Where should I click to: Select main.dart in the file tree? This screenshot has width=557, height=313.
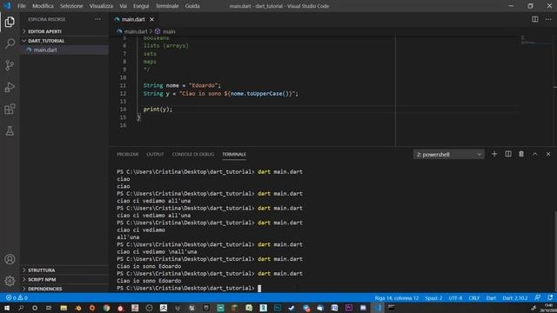pos(64,50)
